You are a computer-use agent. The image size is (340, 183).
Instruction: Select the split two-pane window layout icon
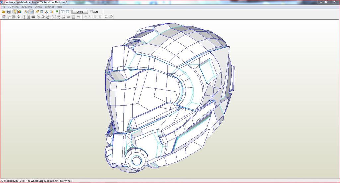point(62,12)
